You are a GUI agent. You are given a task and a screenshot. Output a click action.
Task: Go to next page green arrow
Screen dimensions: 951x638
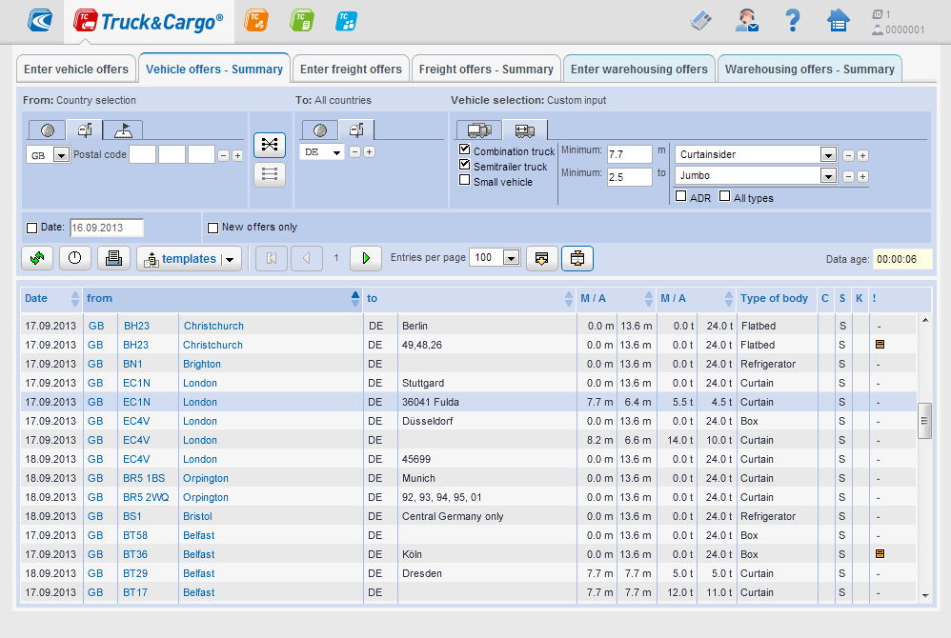(x=366, y=258)
